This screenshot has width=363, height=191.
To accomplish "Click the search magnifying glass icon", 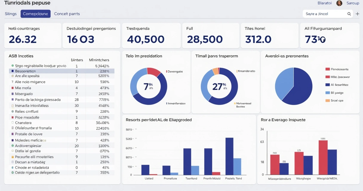I will click(349, 14).
